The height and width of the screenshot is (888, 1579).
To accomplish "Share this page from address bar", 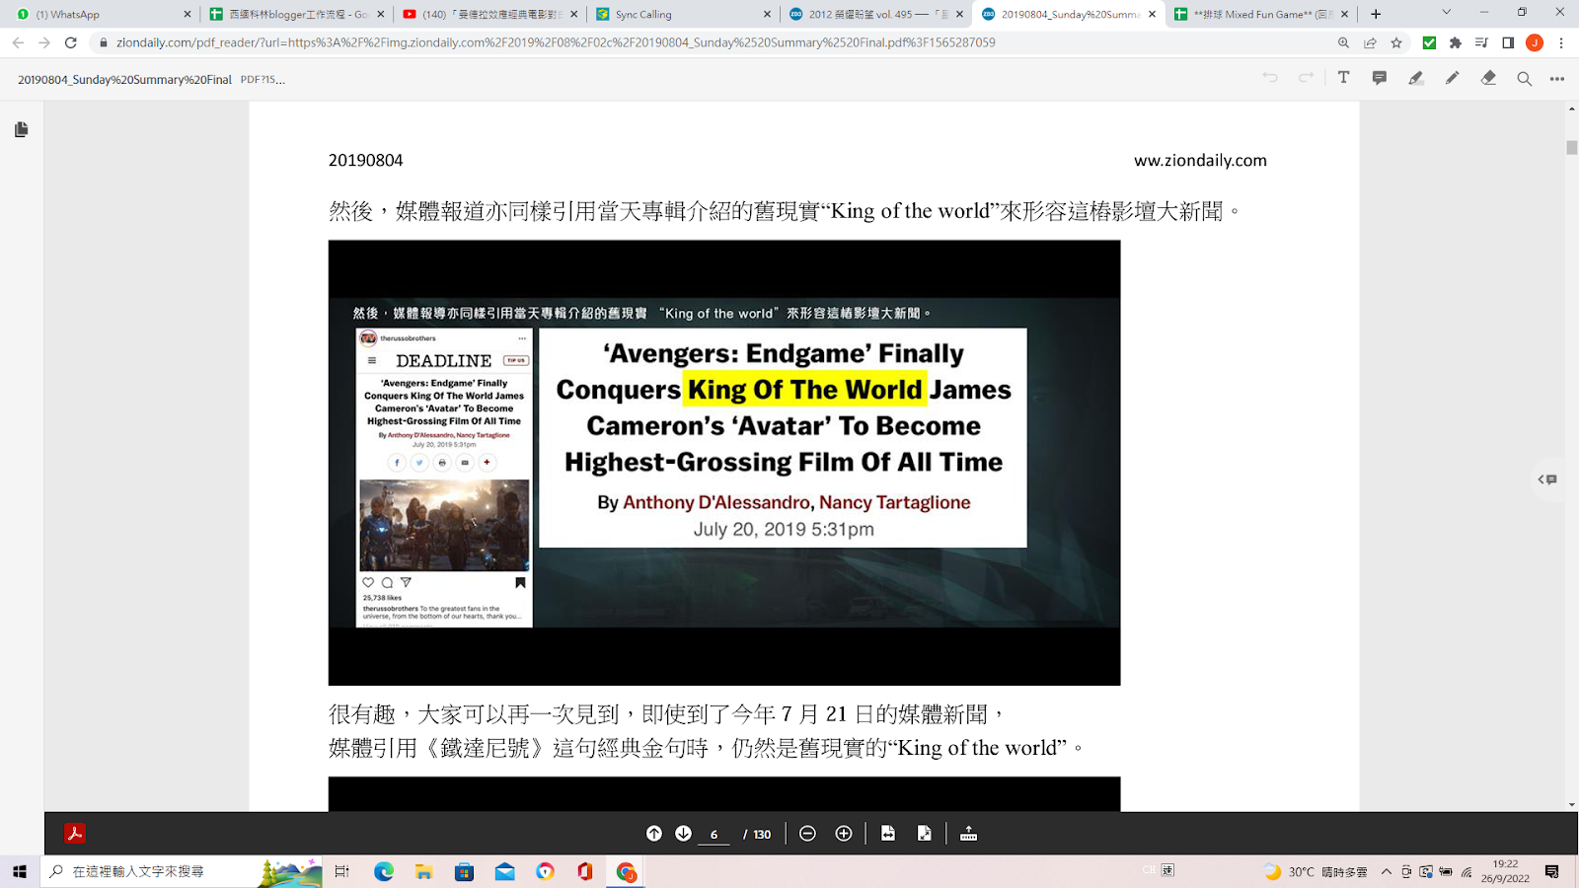I will (x=1370, y=42).
